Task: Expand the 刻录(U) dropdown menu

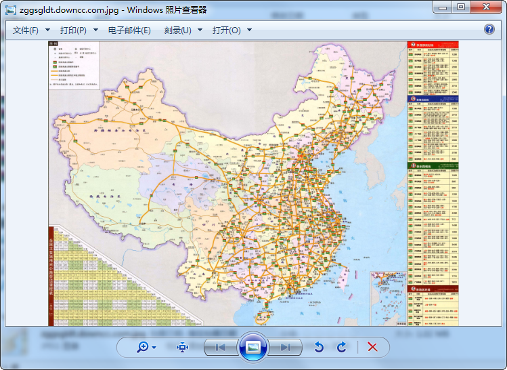Action: pyautogui.click(x=183, y=30)
